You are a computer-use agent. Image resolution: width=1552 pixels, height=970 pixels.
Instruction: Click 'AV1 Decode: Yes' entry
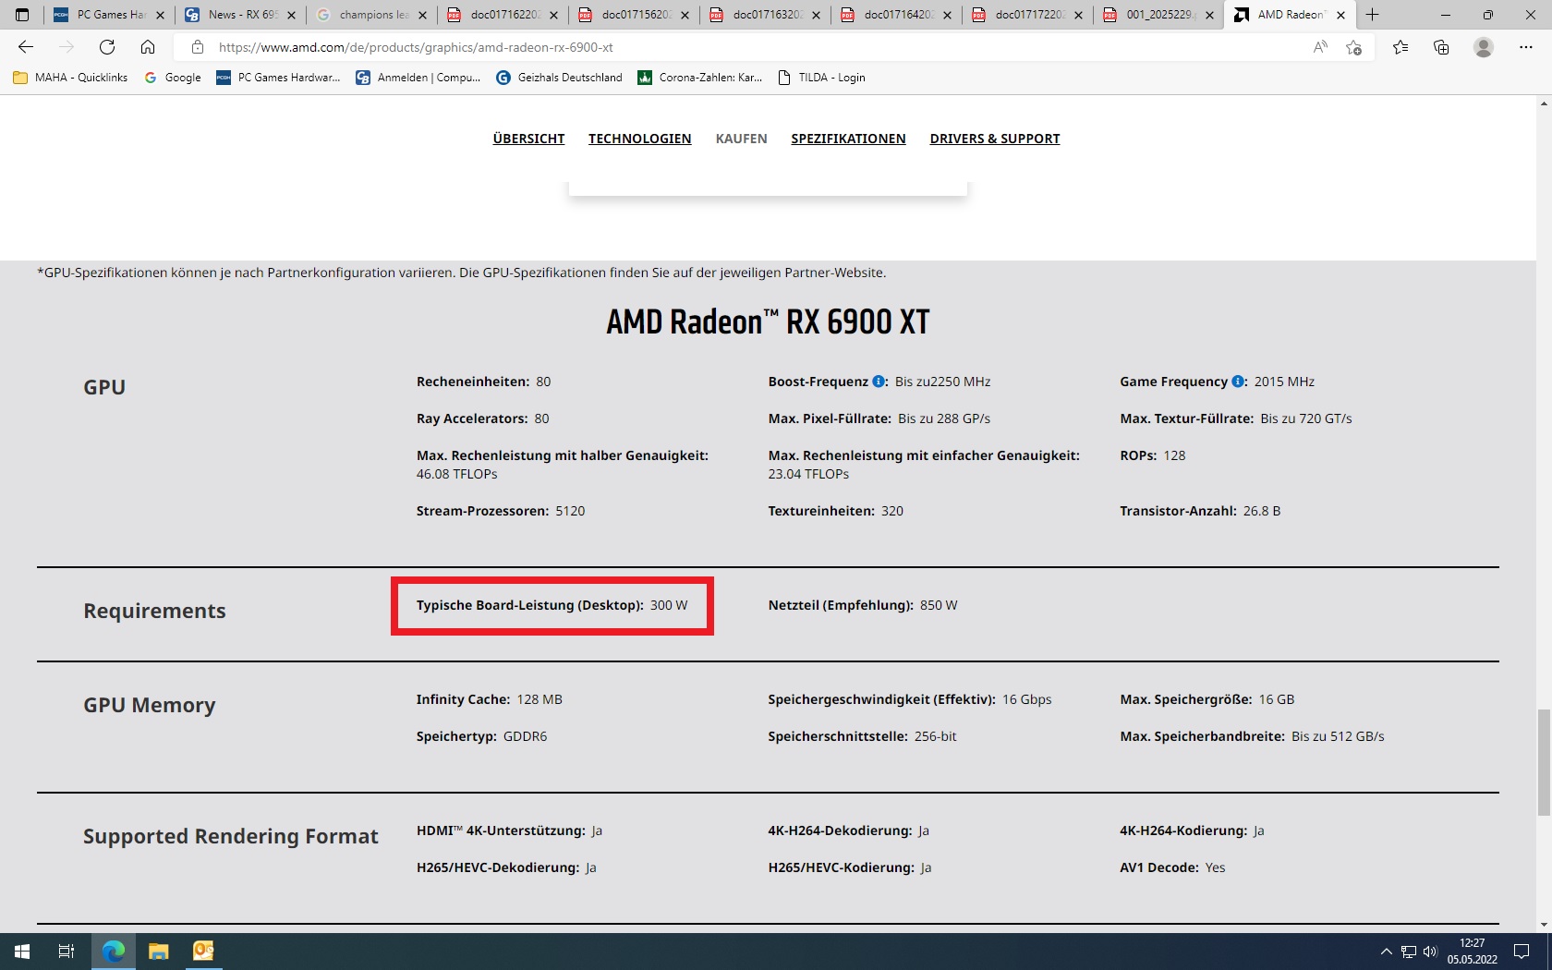[1172, 867]
